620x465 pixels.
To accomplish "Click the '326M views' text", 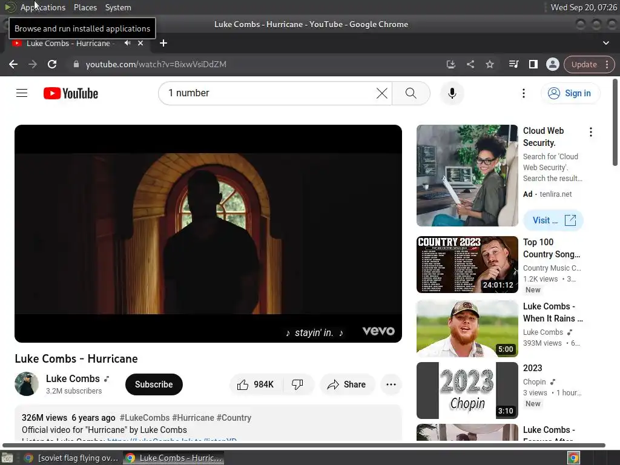I will pyautogui.click(x=44, y=418).
